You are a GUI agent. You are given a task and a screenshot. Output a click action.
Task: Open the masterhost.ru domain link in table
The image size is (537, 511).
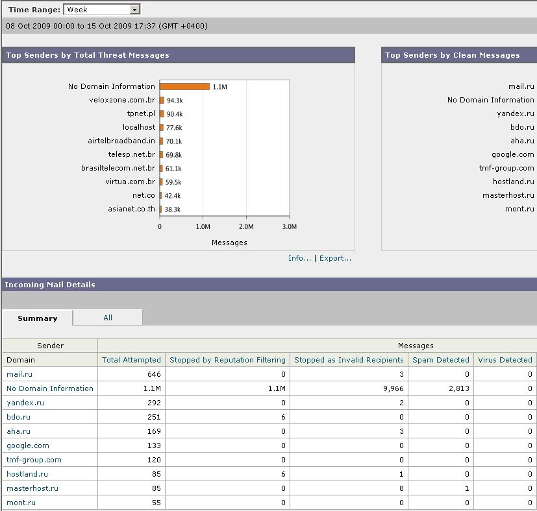pos(32,488)
